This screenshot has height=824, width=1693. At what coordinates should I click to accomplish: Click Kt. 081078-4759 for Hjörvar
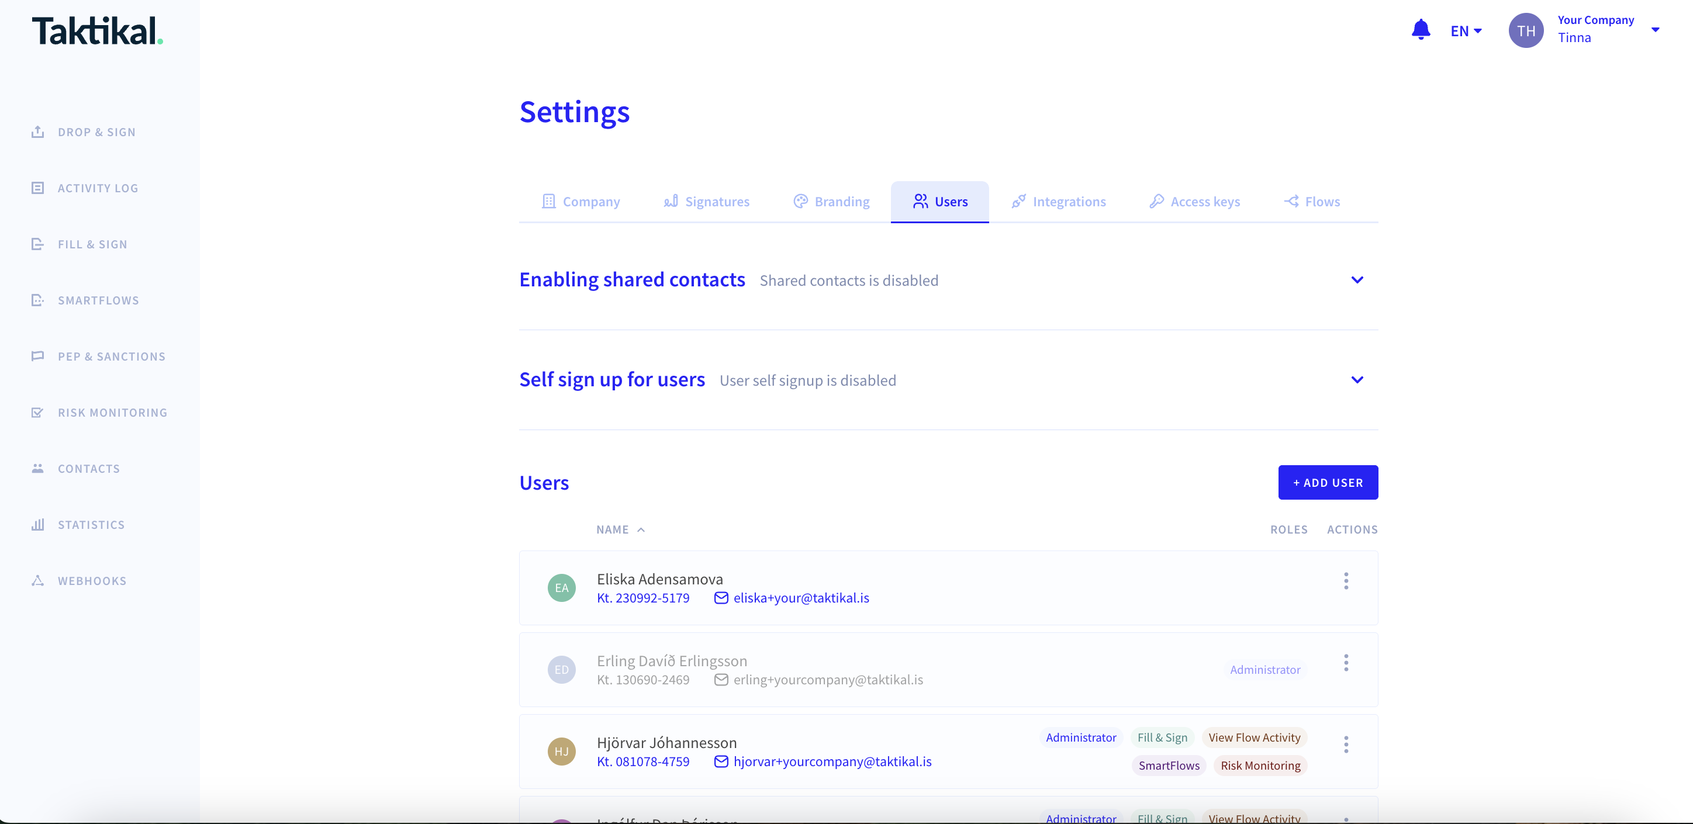click(x=642, y=761)
